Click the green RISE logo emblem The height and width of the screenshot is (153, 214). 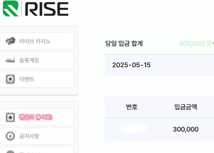pyautogui.click(x=11, y=8)
